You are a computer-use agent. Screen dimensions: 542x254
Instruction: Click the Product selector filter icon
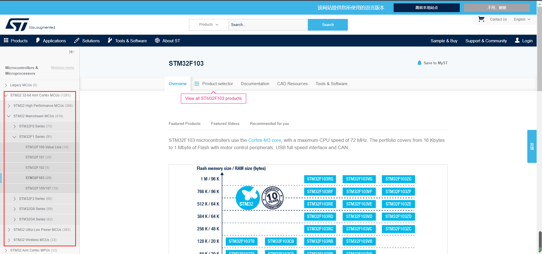(x=197, y=84)
